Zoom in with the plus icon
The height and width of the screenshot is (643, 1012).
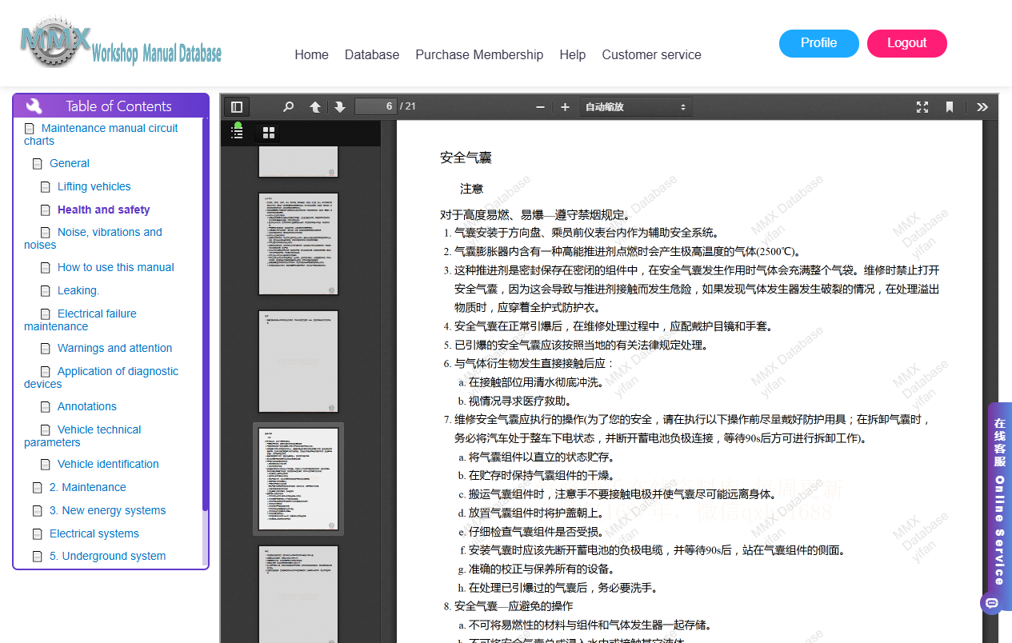[x=565, y=107]
